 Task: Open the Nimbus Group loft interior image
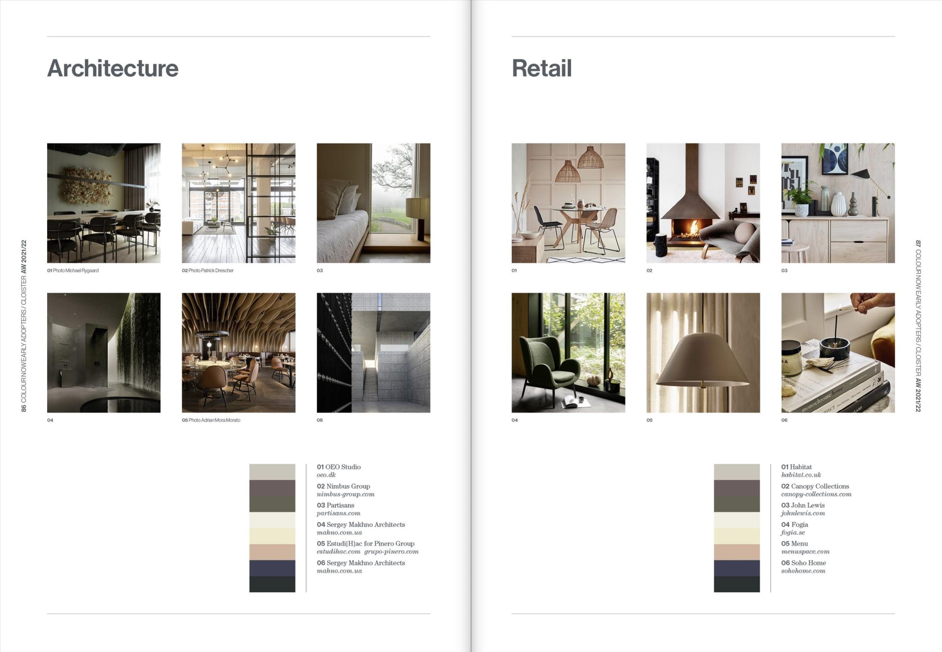[238, 203]
